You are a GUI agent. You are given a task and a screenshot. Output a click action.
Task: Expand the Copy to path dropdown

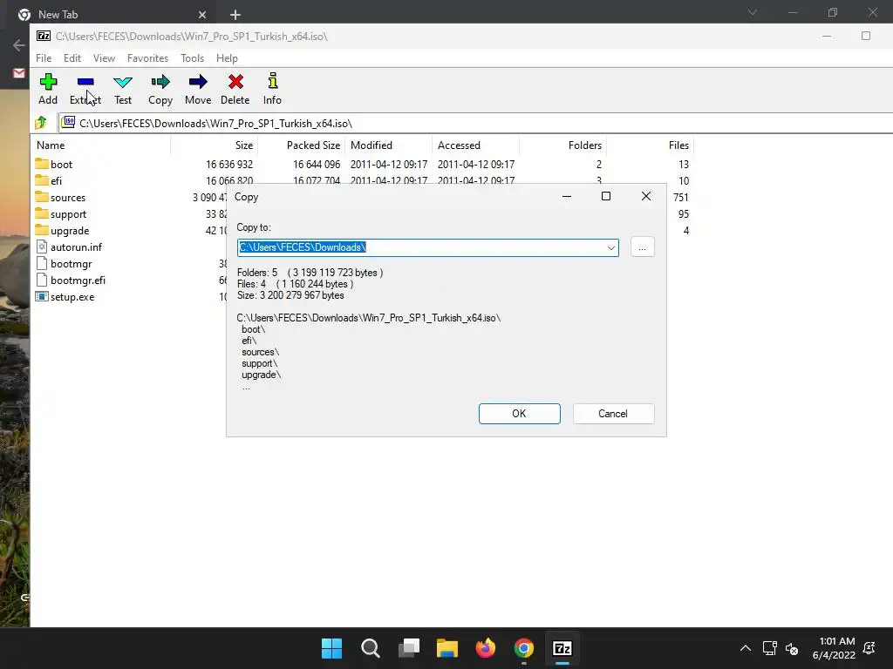611,247
